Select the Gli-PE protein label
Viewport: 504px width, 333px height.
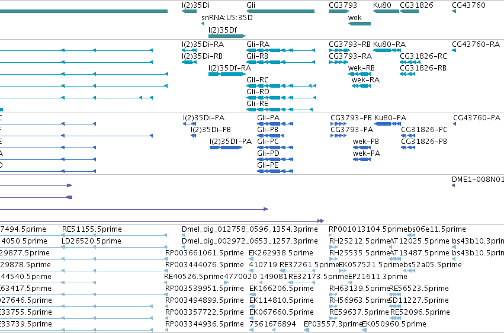pos(268,165)
